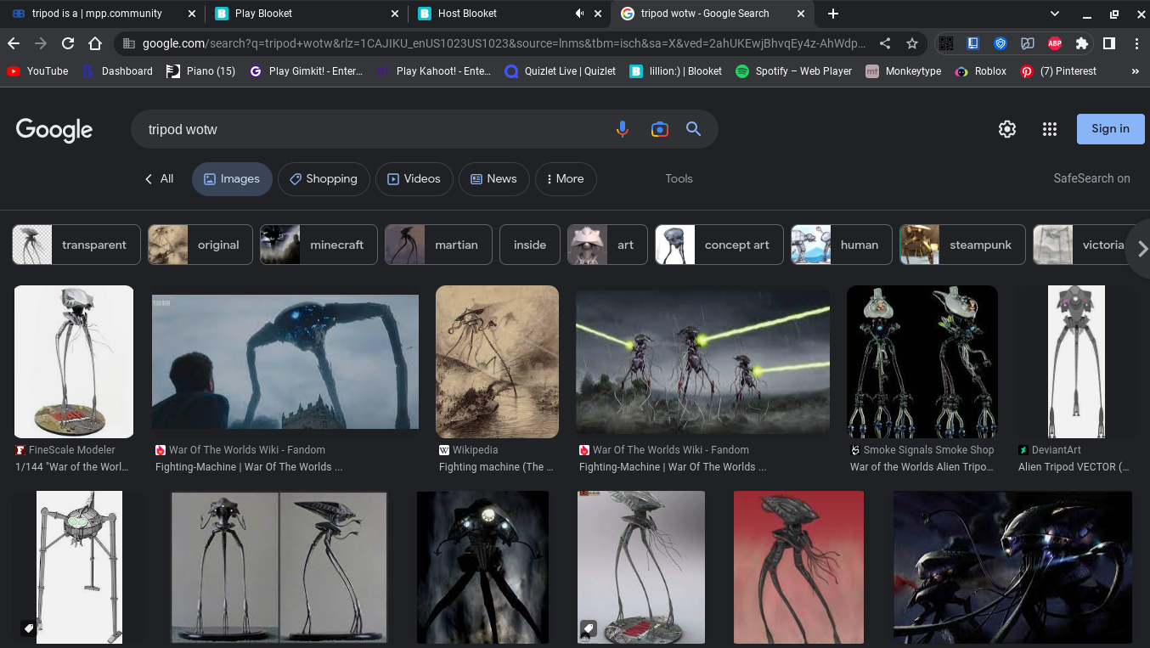Image resolution: width=1150 pixels, height=648 pixels.
Task: Mute the Host Blooket tab audio icon
Action: pyautogui.click(x=579, y=14)
